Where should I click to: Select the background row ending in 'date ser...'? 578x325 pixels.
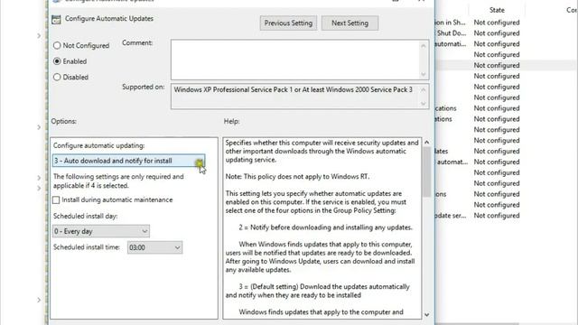pyautogui.click(x=505, y=216)
